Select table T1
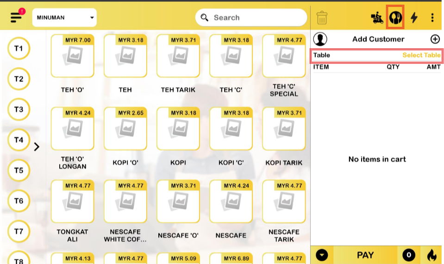Image resolution: width=444 pixels, height=264 pixels. (x=19, y=49)
